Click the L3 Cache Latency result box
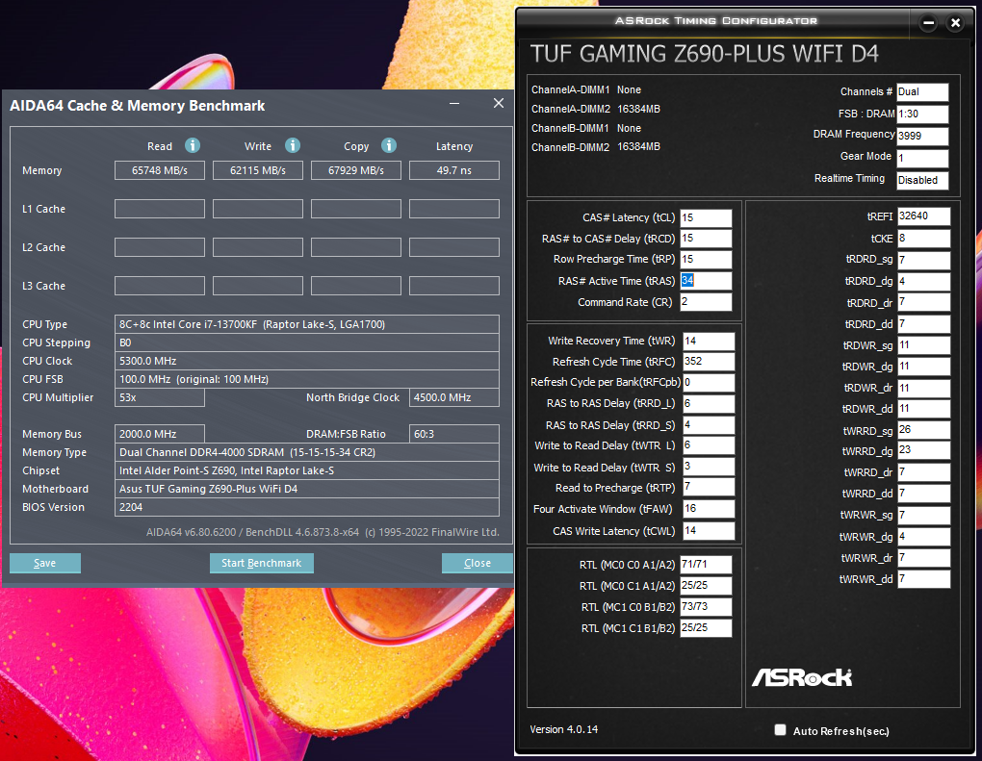 (x=454, y=286)
